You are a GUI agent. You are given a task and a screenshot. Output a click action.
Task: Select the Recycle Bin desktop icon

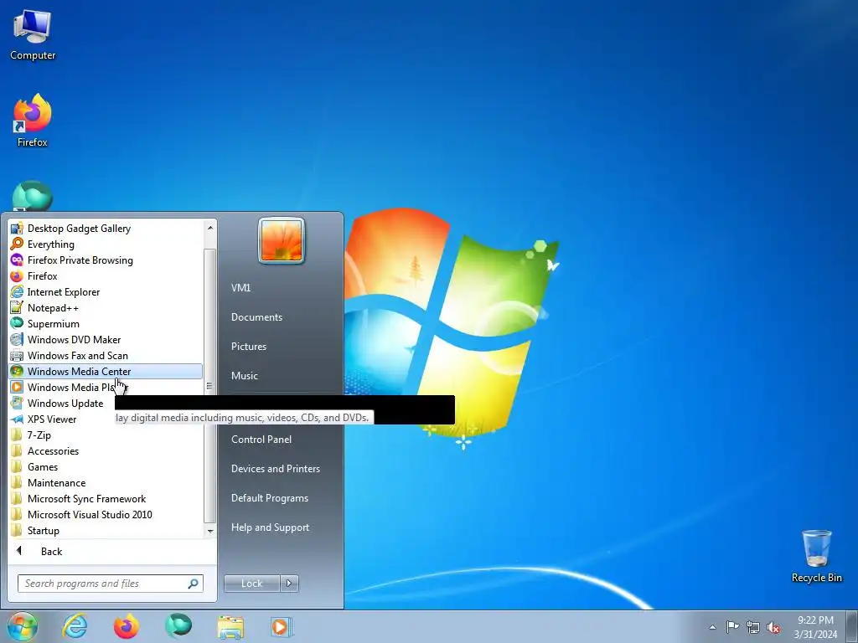(x=816, y=557)
